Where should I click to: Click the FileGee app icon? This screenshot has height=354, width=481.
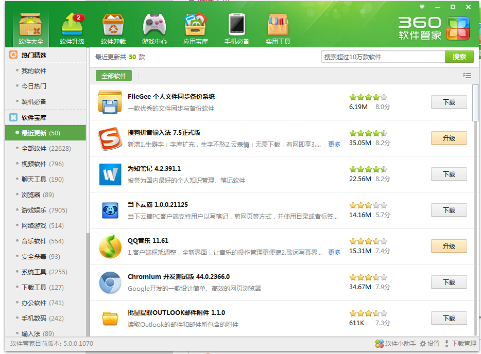point(110,102)
